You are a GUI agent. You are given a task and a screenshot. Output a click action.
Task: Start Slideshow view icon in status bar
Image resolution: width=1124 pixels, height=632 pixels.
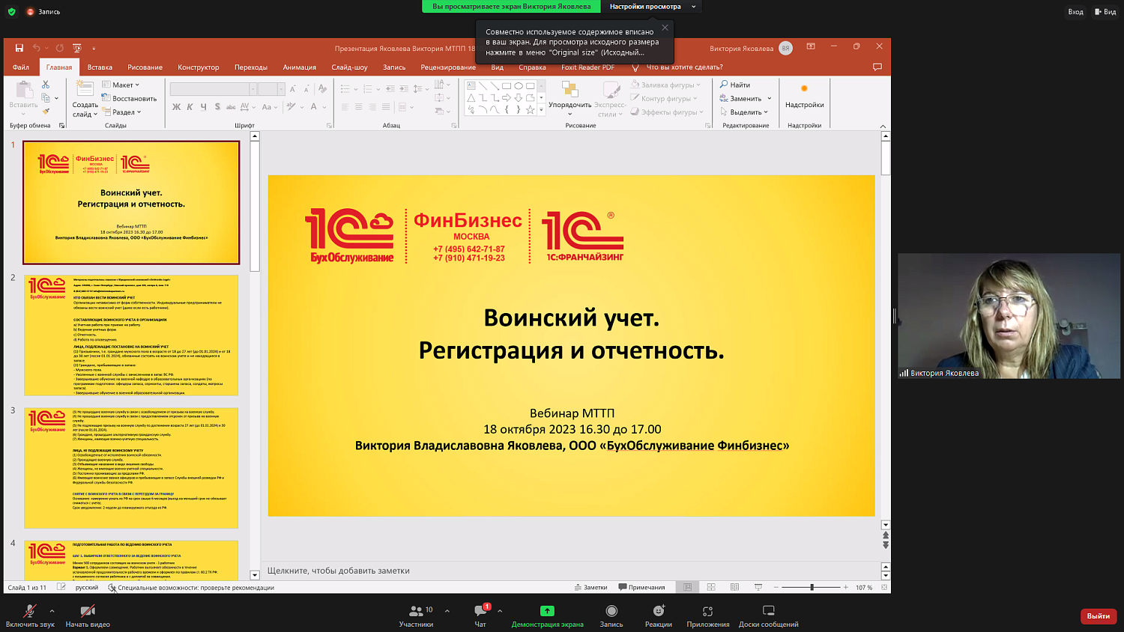coord(758,587)
